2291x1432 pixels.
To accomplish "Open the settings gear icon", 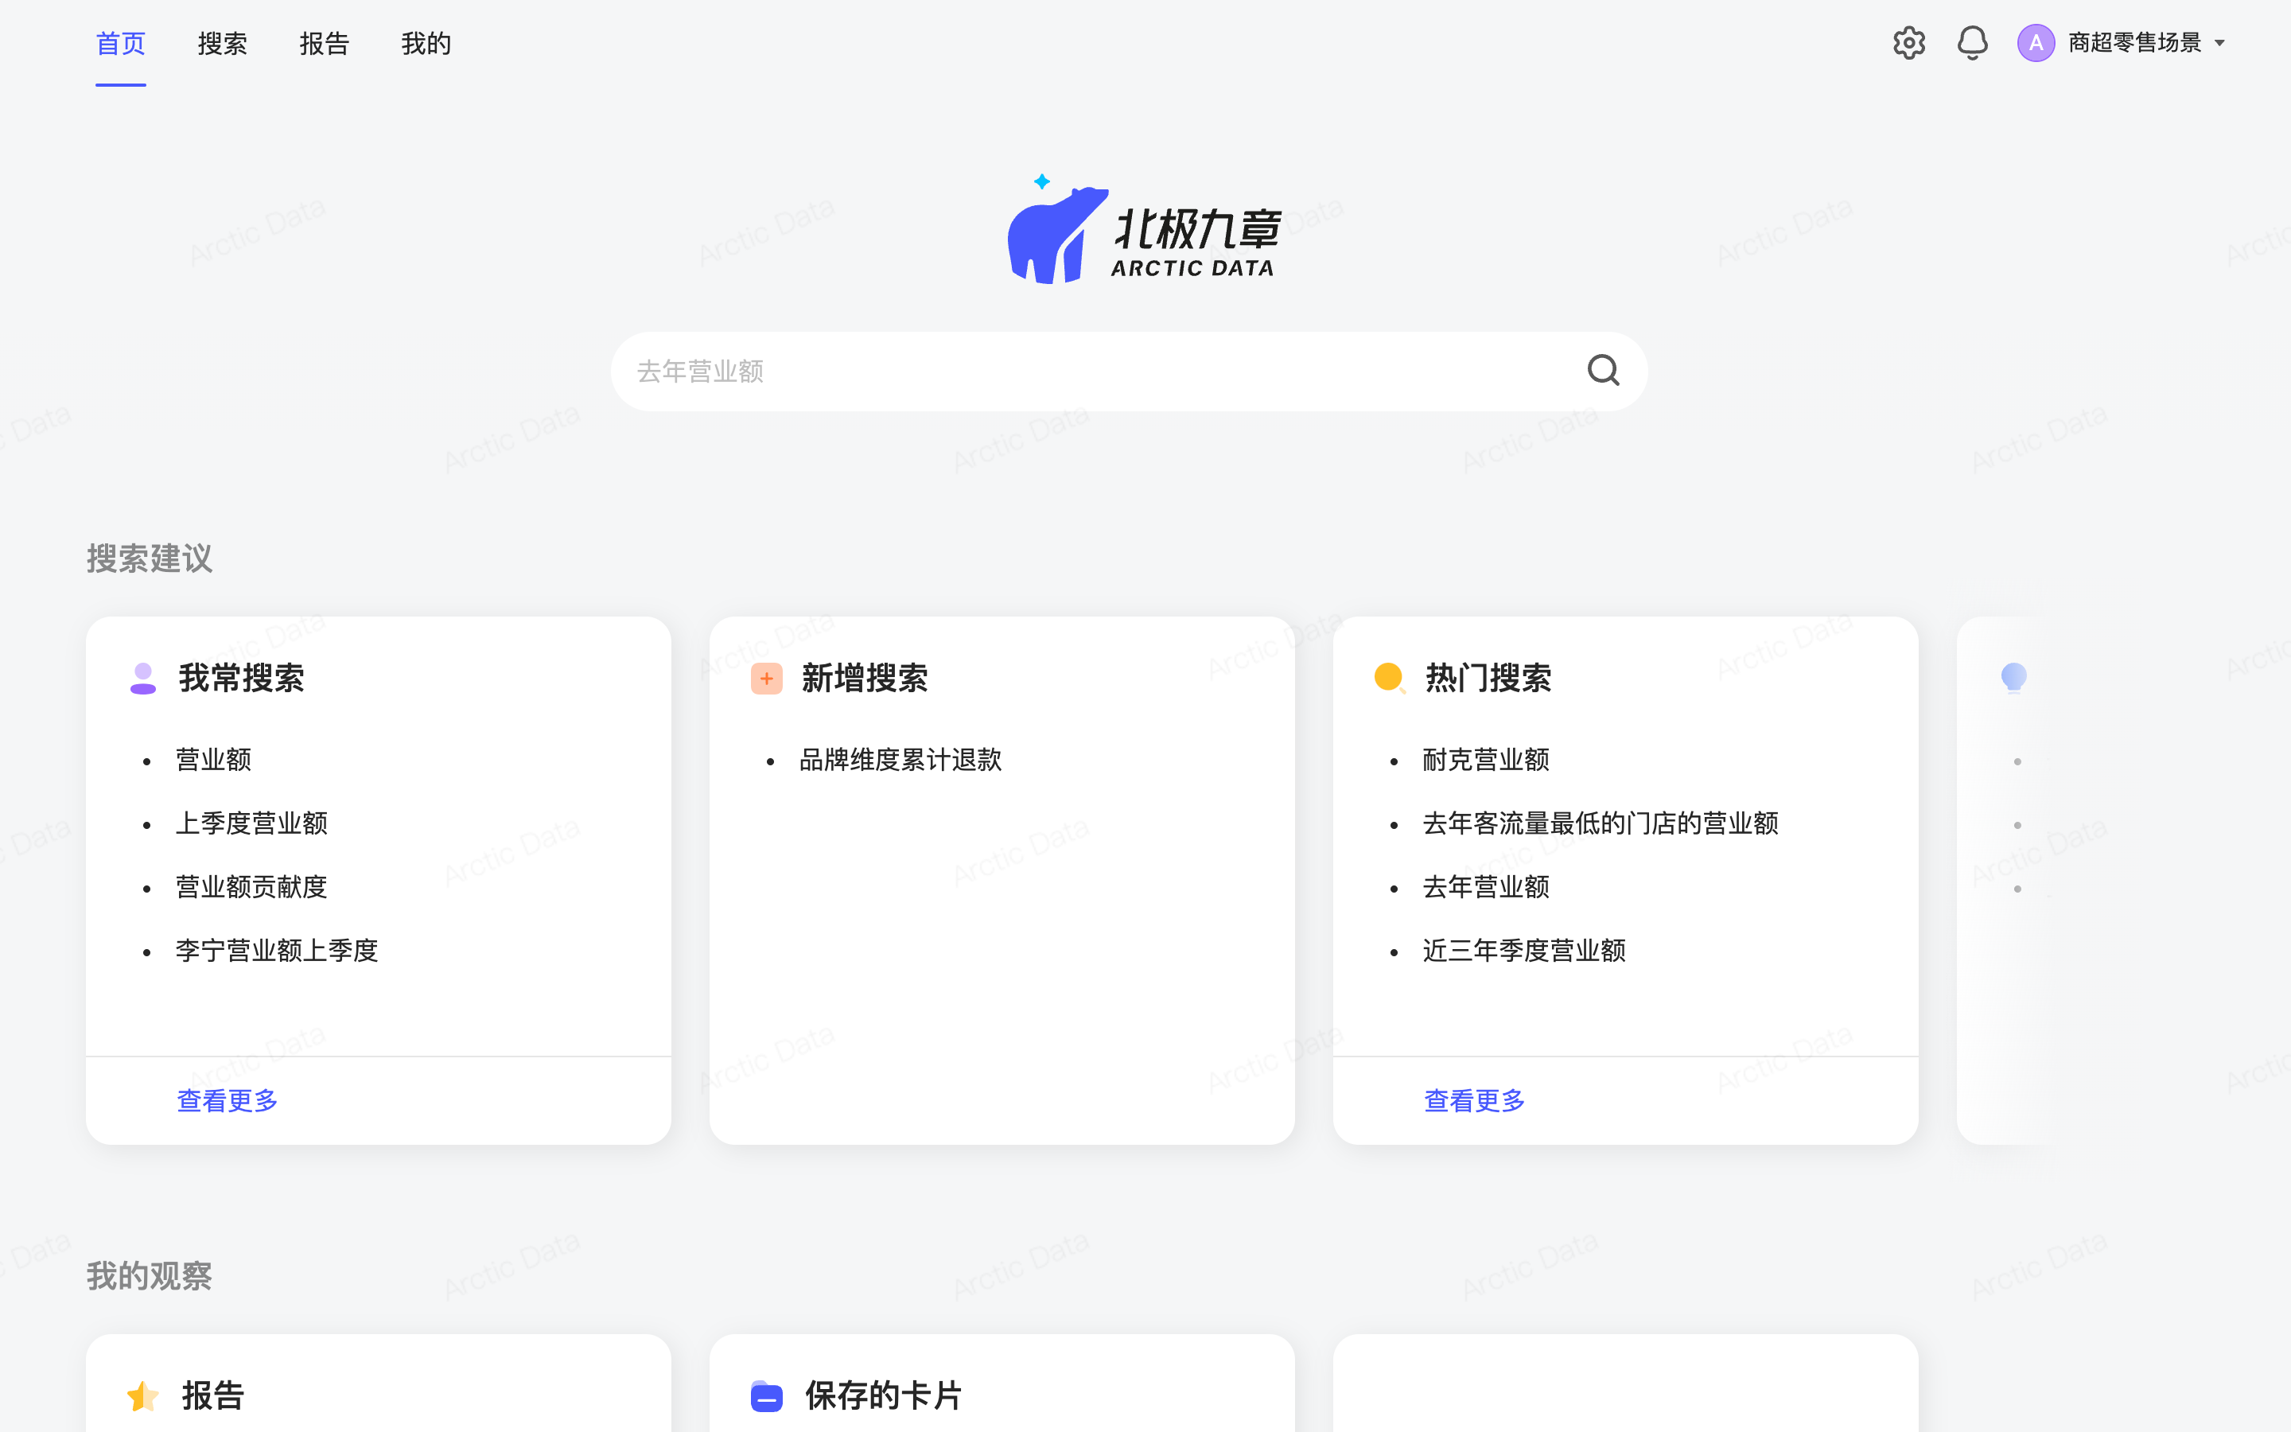I will click(1908, 43).
